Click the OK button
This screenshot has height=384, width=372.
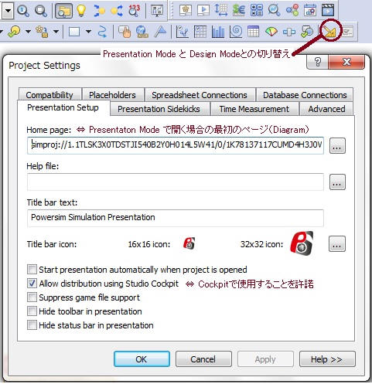[x=142, y=359]
